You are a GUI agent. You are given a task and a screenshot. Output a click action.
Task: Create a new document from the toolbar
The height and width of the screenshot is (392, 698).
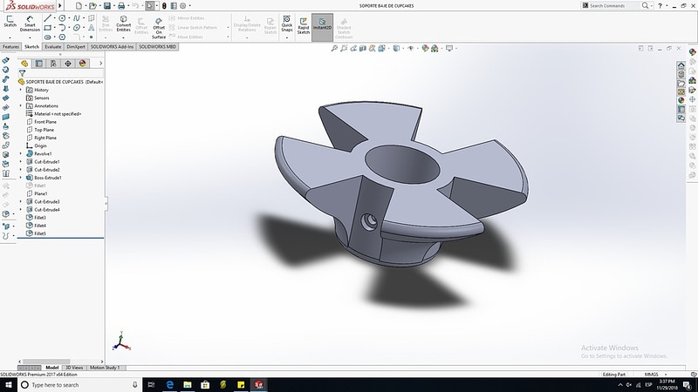click(x=79, y=6)
